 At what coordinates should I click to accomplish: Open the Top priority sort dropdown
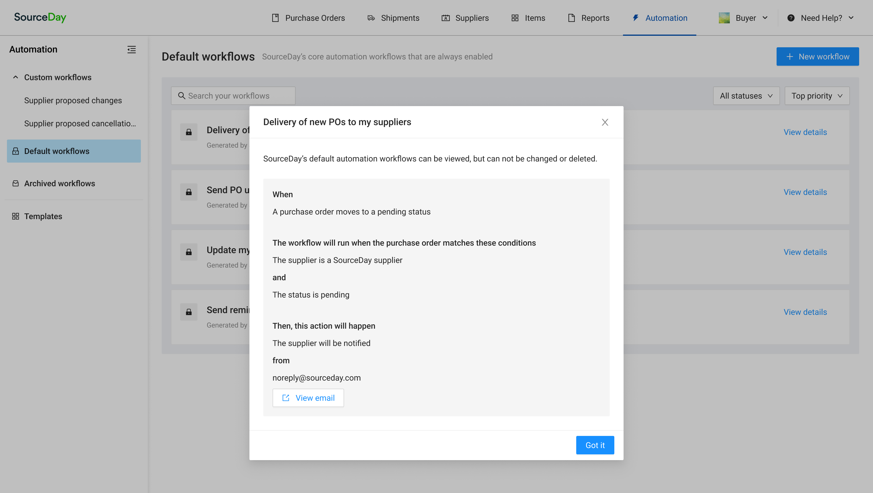[x=816, y=96]
